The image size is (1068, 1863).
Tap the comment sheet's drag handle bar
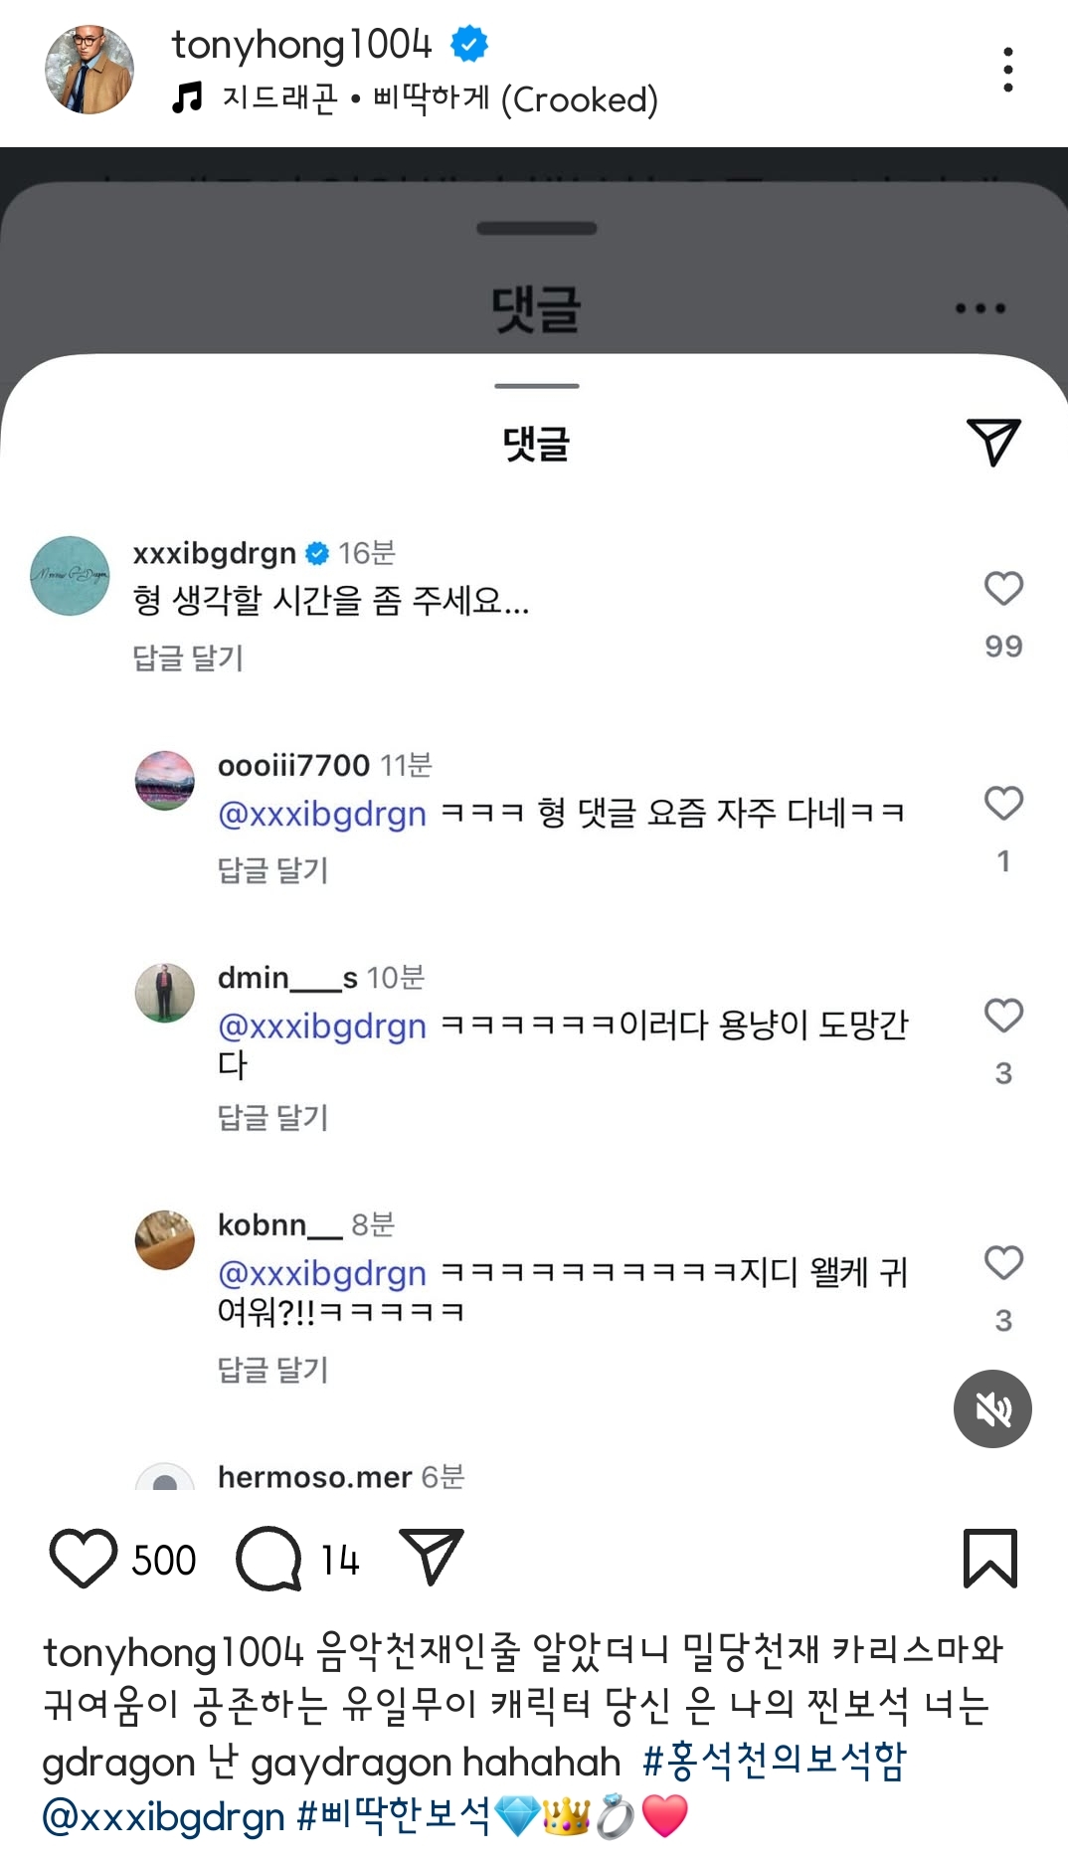click(x=536, y=386)
